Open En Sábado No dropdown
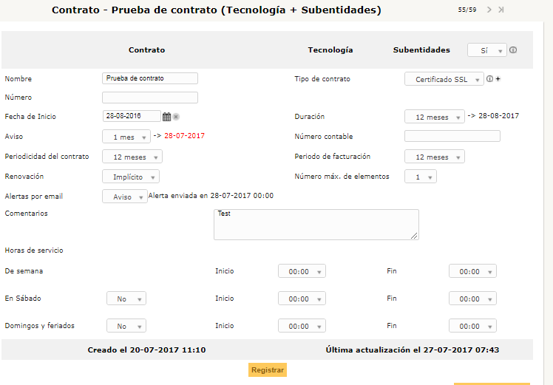553x385 pixels. click(126, 299)
